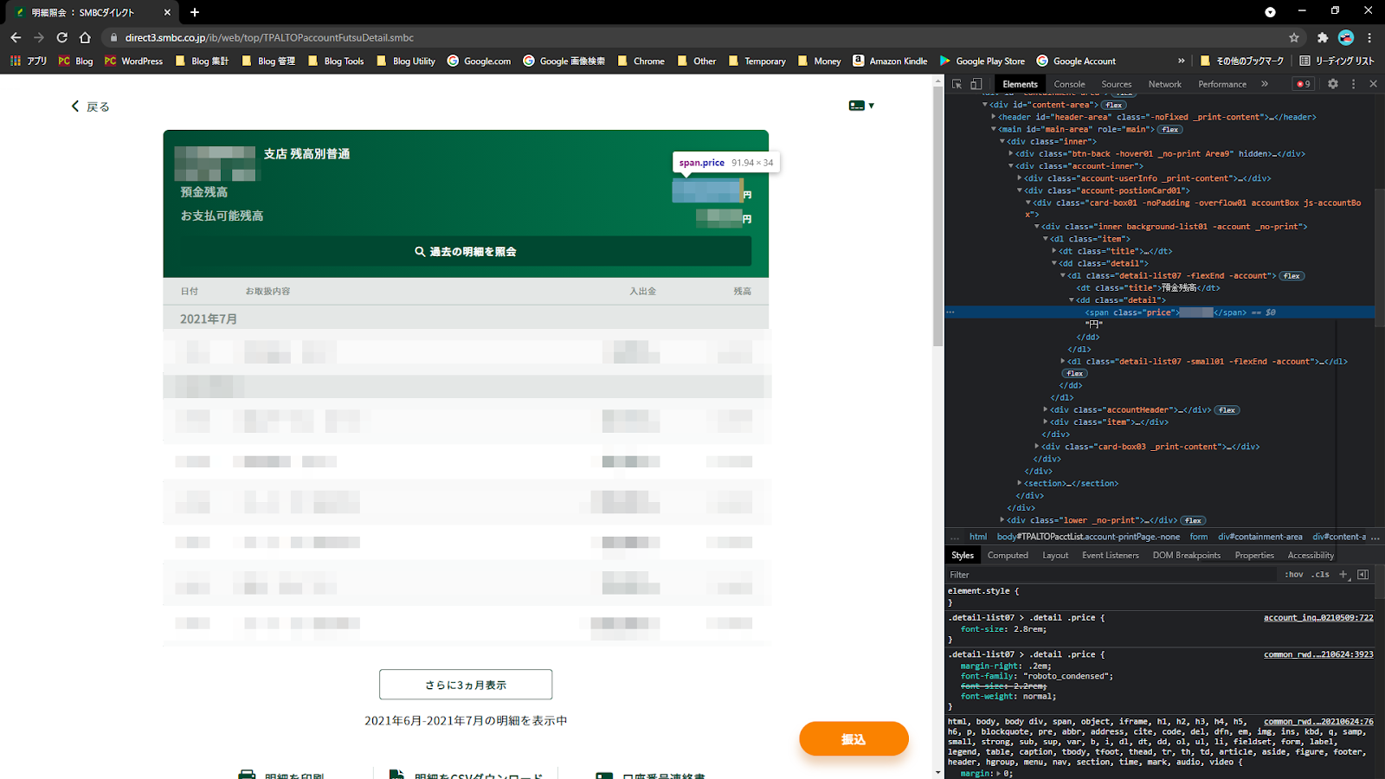Expand the header-area node
The width and height of the screenshot is (1385, 779).
click(x=994, y=117)
